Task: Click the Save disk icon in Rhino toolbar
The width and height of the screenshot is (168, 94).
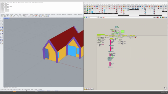Action: pyautogui.click(x=4, y=16)
